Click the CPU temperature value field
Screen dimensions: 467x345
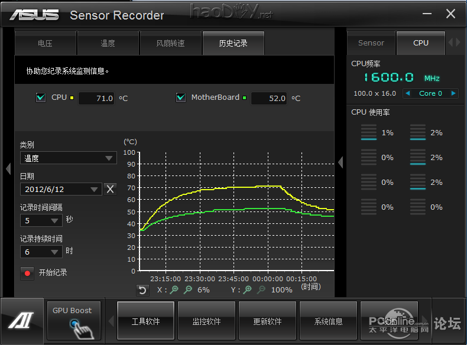click(x=96, y=99)
